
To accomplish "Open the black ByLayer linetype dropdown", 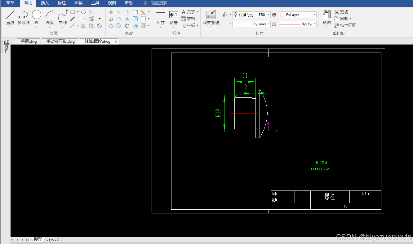I will point(268,24).
